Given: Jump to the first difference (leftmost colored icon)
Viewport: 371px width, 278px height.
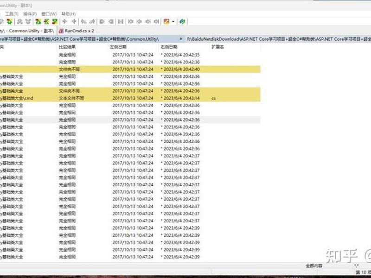Looking at the screenshot, I should [x=38, y=21].
